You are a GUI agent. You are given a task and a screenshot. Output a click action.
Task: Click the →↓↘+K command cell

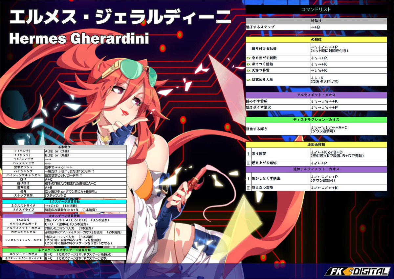[x=348, y=70]
